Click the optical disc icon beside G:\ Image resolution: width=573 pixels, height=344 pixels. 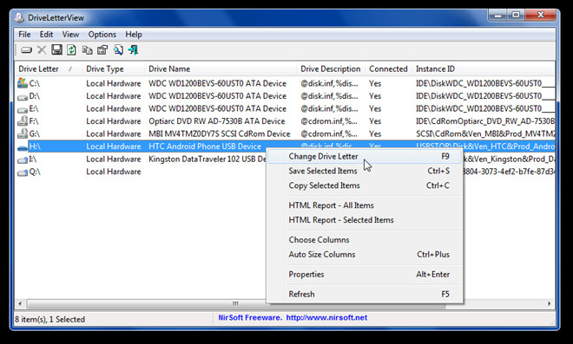point(23,133)
